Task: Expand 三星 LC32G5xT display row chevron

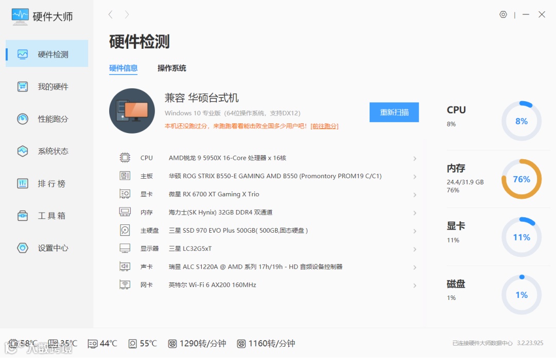Action: click(414, 249)
